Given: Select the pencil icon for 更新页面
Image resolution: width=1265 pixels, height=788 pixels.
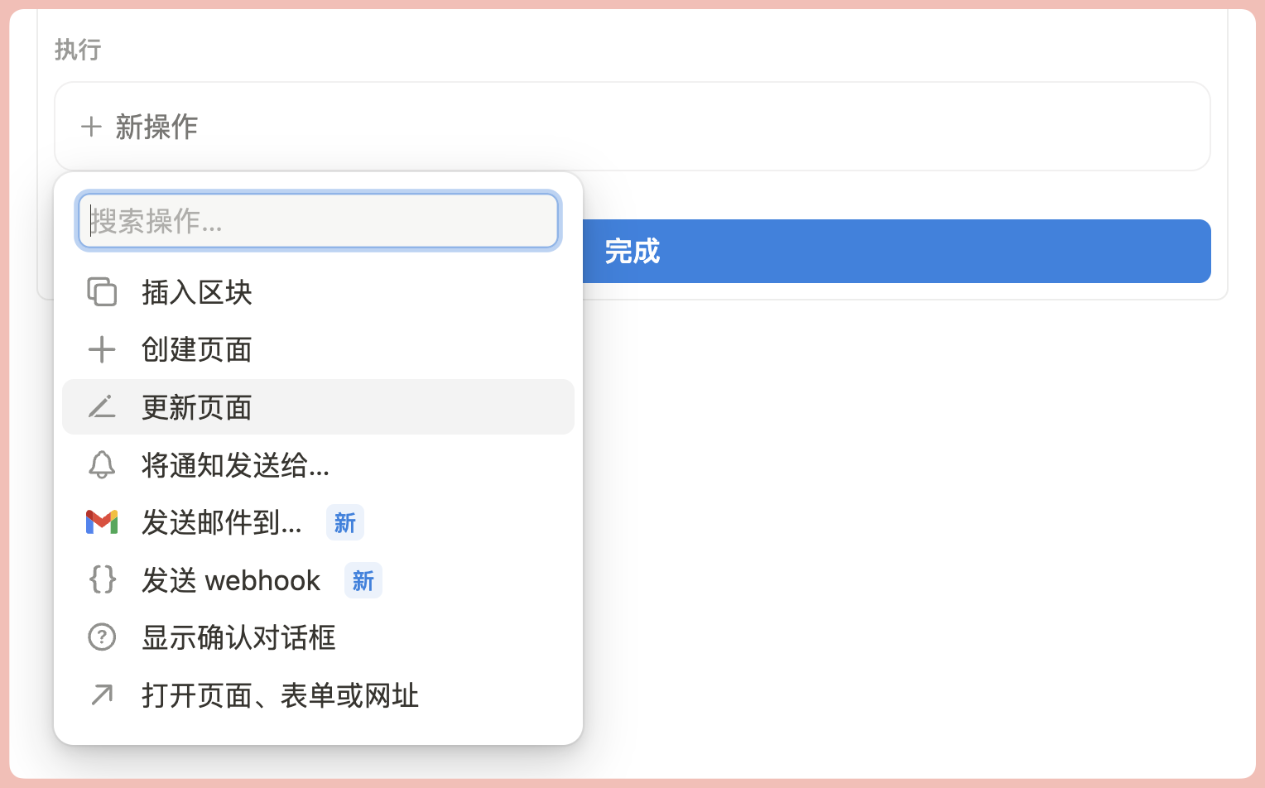Looking at the screenshot, I should tap(102, 407).
